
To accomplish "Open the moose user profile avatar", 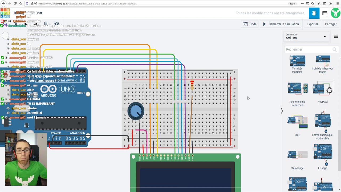I will 336,13.
